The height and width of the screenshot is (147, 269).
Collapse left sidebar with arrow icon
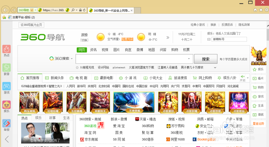coord(7,139)
